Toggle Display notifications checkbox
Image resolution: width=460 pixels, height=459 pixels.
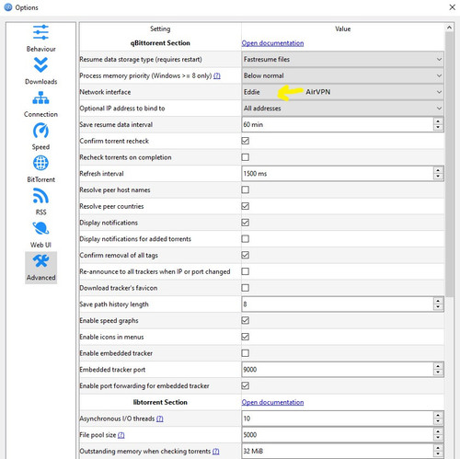(x=246, y=223)
